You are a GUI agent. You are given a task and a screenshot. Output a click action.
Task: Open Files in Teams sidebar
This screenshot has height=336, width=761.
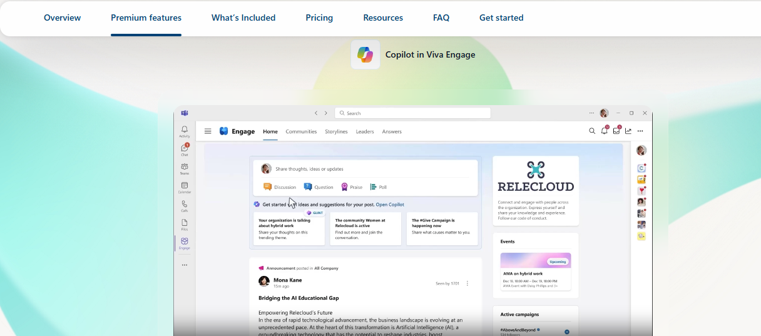tap(185, 224)
